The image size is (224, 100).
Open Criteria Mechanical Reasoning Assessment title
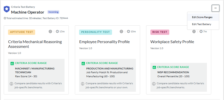(x=35, y=44)
